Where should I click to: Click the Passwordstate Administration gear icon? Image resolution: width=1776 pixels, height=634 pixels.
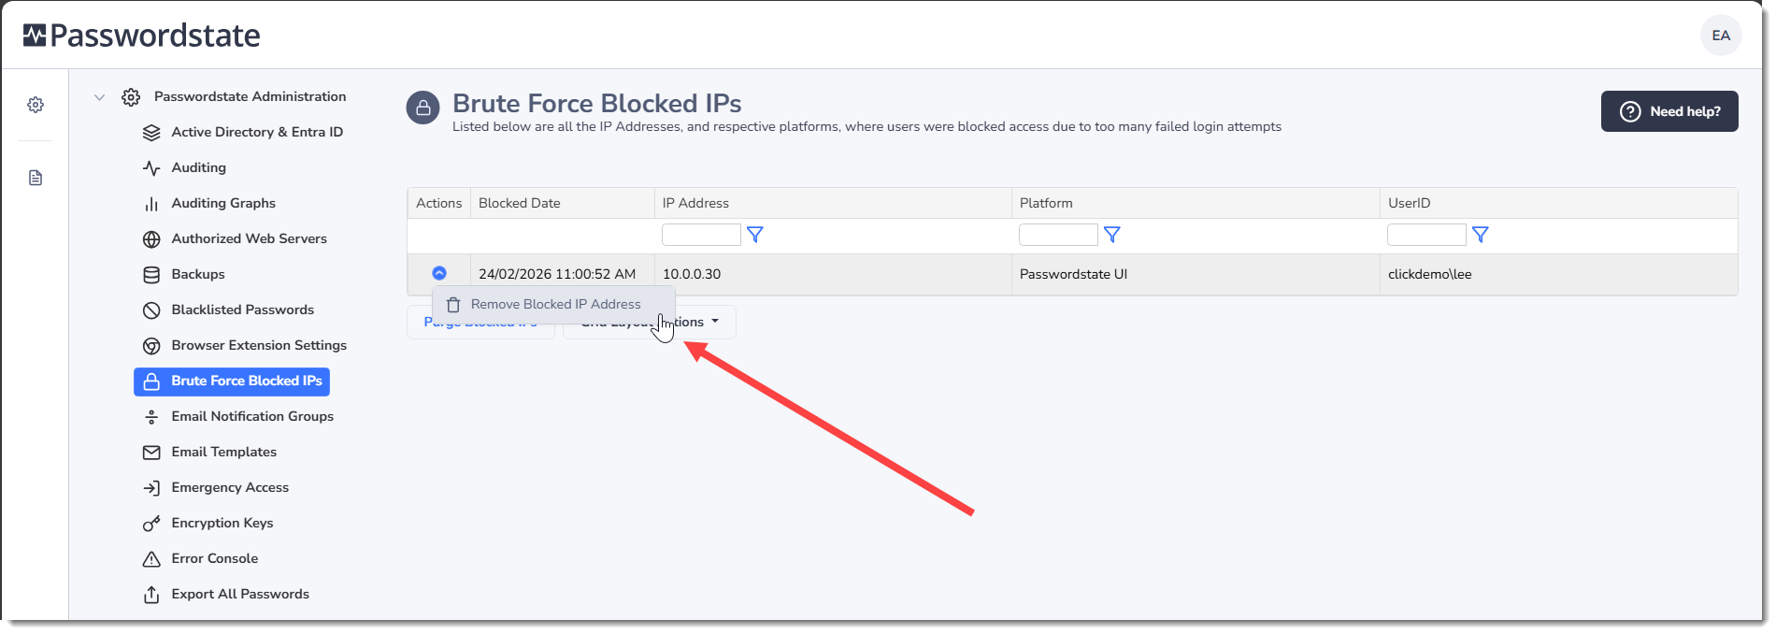[131, 96]
